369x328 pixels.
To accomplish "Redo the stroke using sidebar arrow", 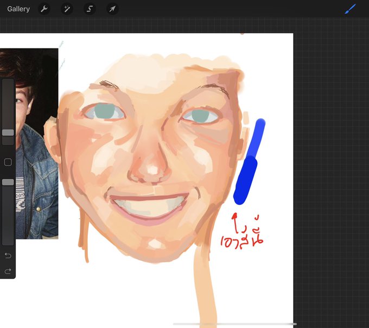I will pyautogui.click(x=8, y=272).
